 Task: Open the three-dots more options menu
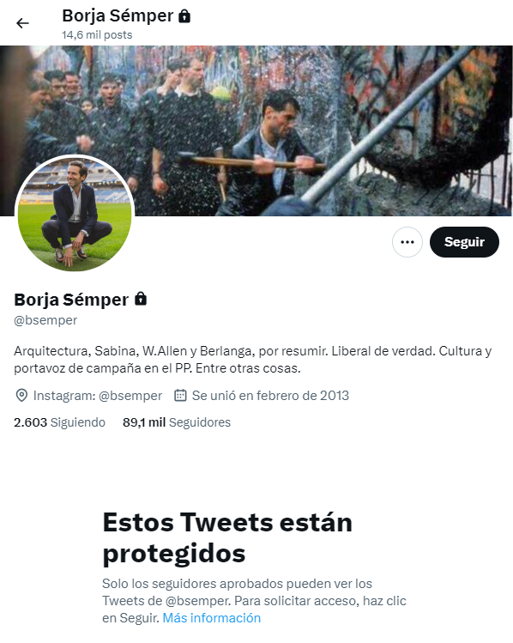pos(407,242)
